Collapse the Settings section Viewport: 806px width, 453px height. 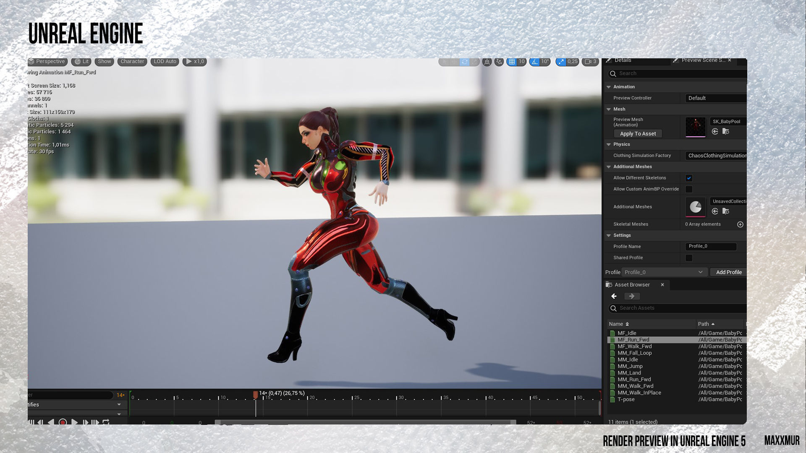pos(609,236)
